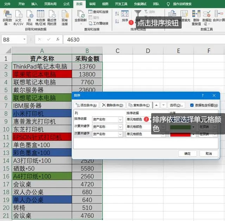Switch to the 开发工具 tab
The image size is (225, 221).
(121, 4)
